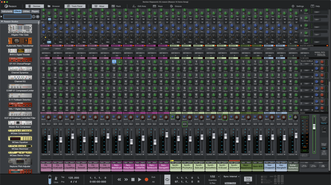Expand the arrow left of the search field
Image resolution: width=331 pixels, height=185 pixels.
pyautogui.click(x=2, y=17)
